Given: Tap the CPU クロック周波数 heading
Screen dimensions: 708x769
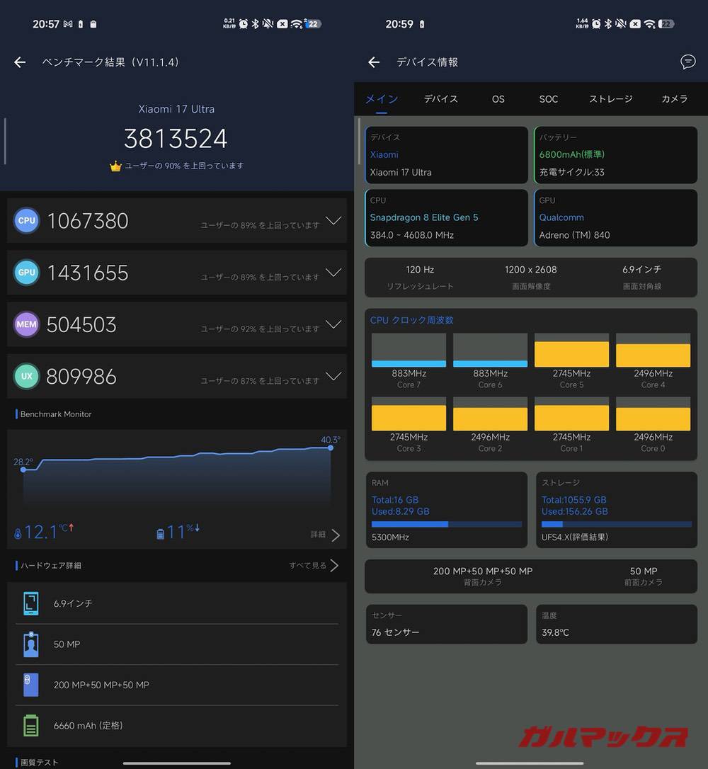Looking at the screenshot, I should (x=412, y=320).
